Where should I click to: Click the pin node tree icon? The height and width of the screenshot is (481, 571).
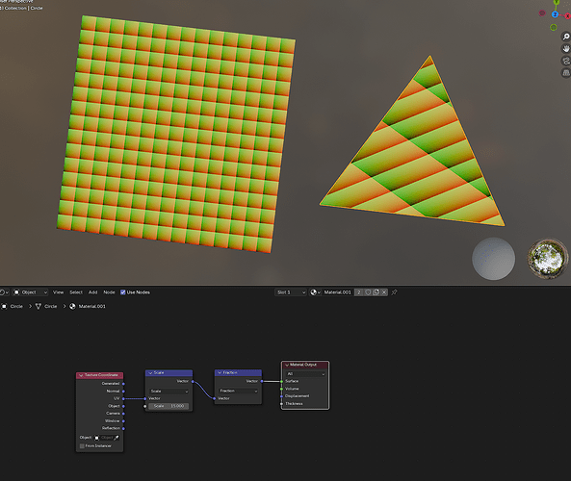click(x=394, y=292)
